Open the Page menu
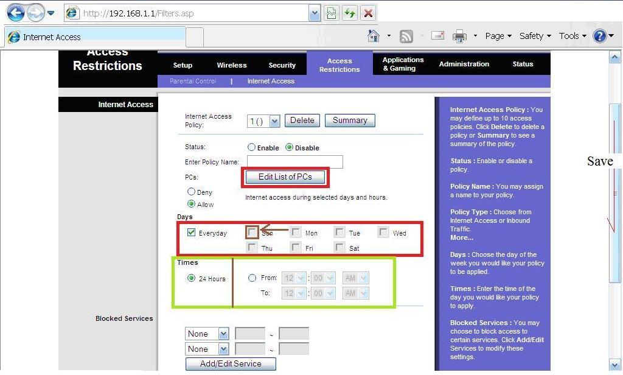The image size is (623, 375). coord(498,36)
